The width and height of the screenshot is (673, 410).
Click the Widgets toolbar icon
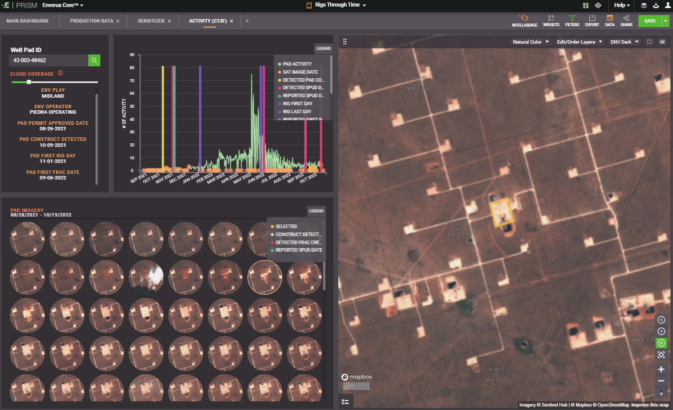coord(551,19)
